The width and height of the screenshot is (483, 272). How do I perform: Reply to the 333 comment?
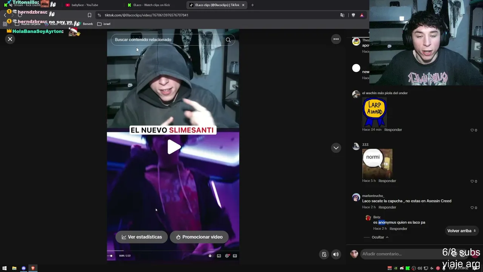coord(387,181)
